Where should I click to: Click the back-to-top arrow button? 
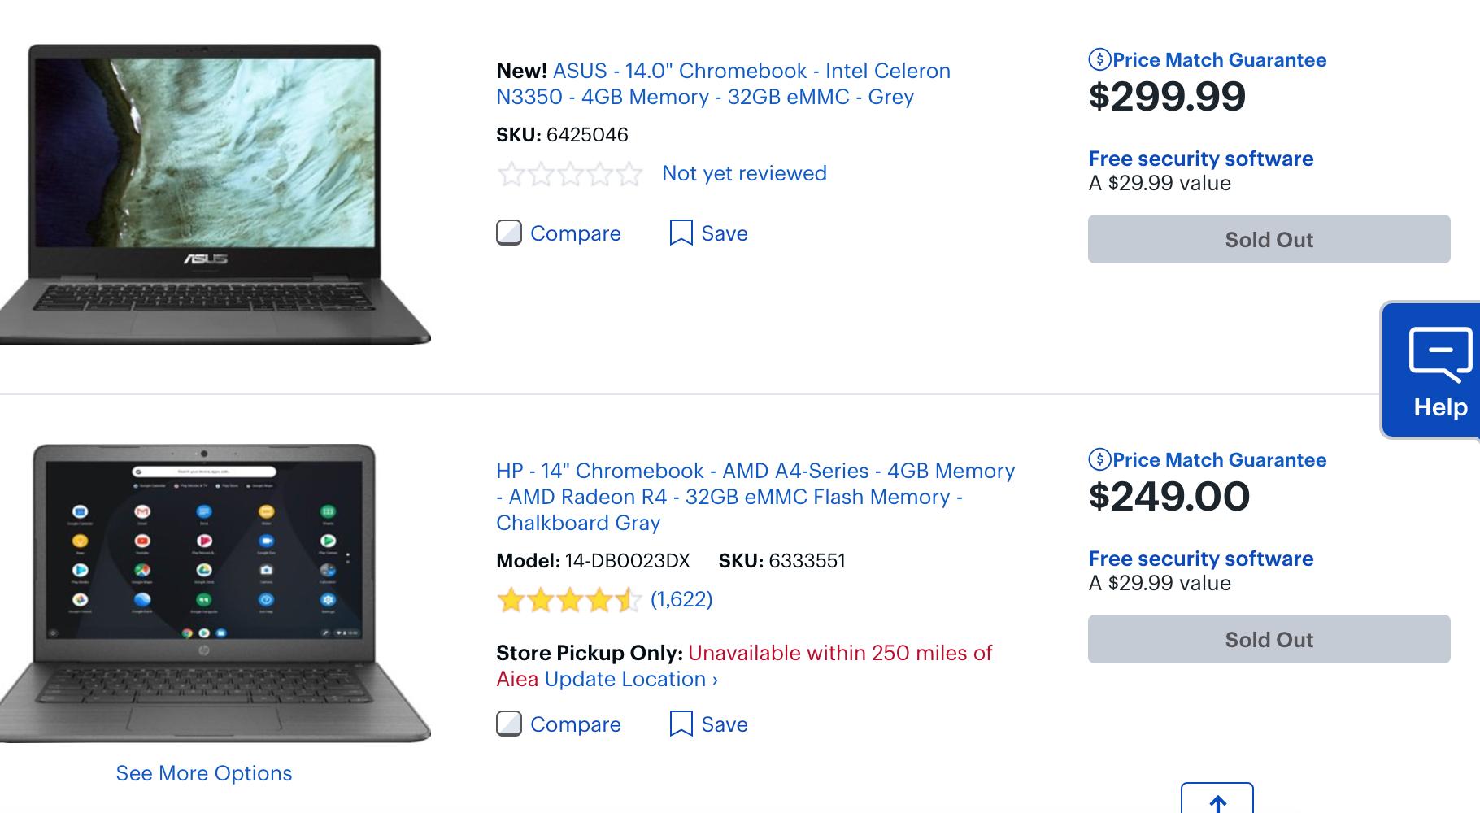(x=1217, y=802)
